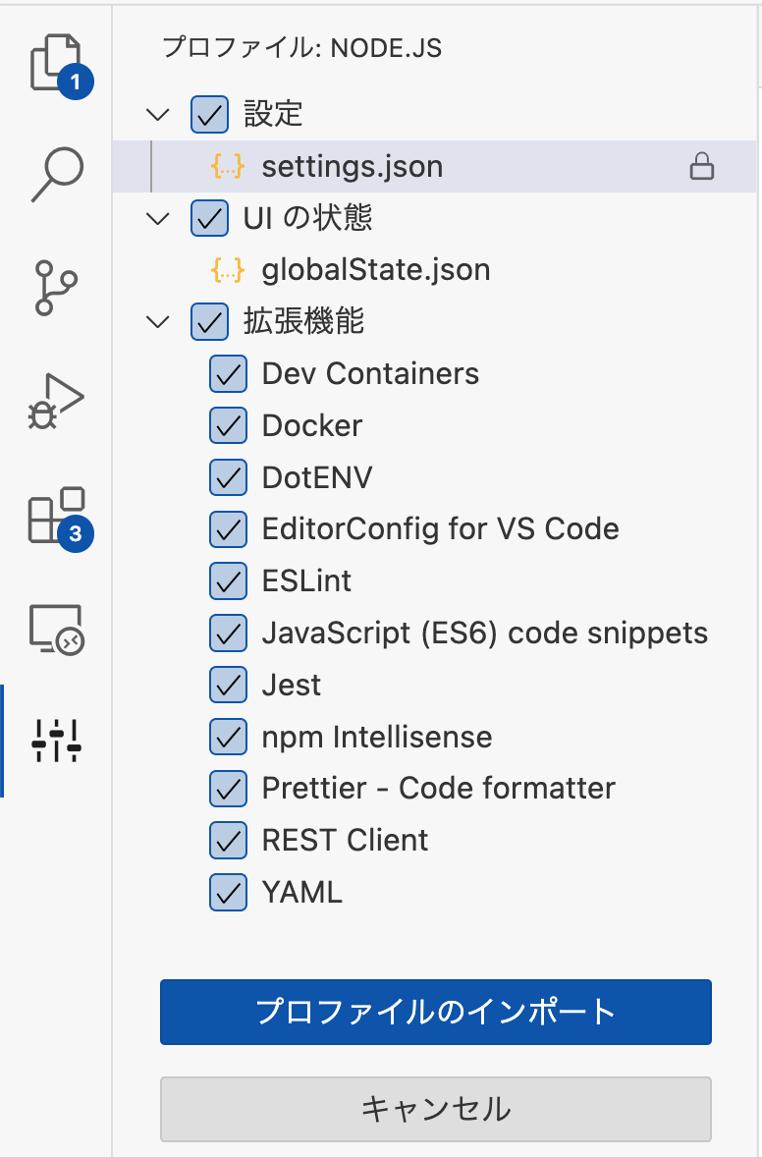This screenshot has width=762, height=1157.
Task: Click the lock icon on settings.json row
Action: point(701,167)
